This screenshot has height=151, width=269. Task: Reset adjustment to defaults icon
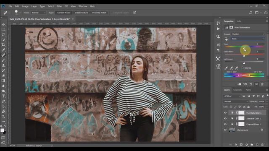click(251, 84)
